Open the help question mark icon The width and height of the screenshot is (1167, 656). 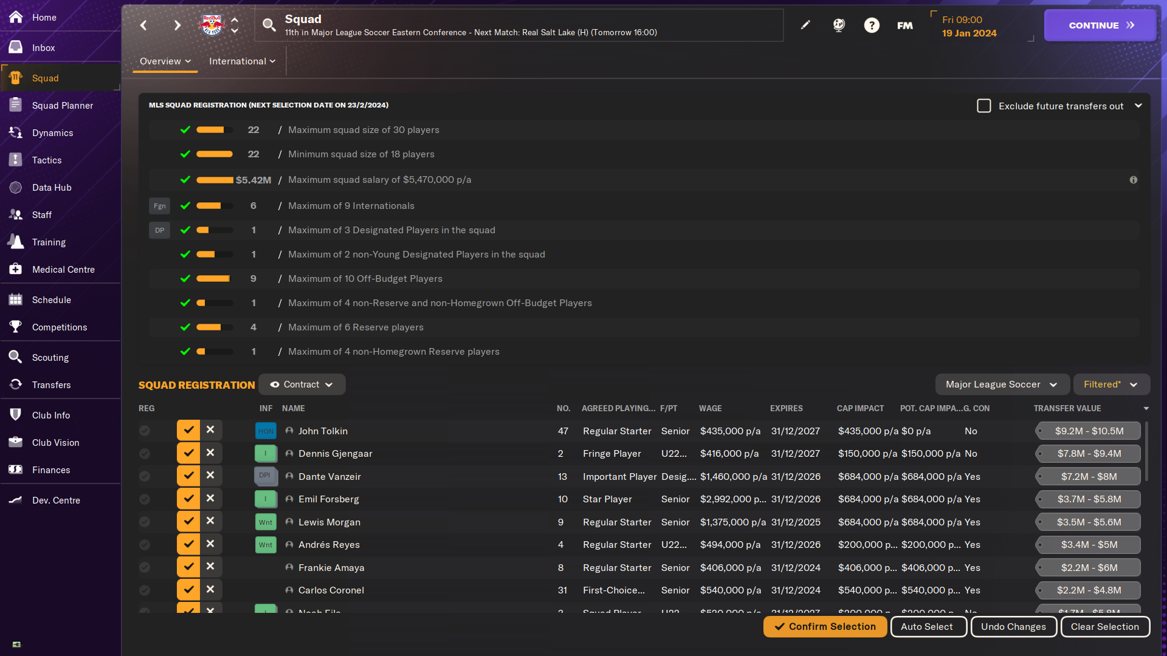872,25
